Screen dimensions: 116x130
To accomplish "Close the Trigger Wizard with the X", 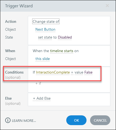I will [107, 6].
